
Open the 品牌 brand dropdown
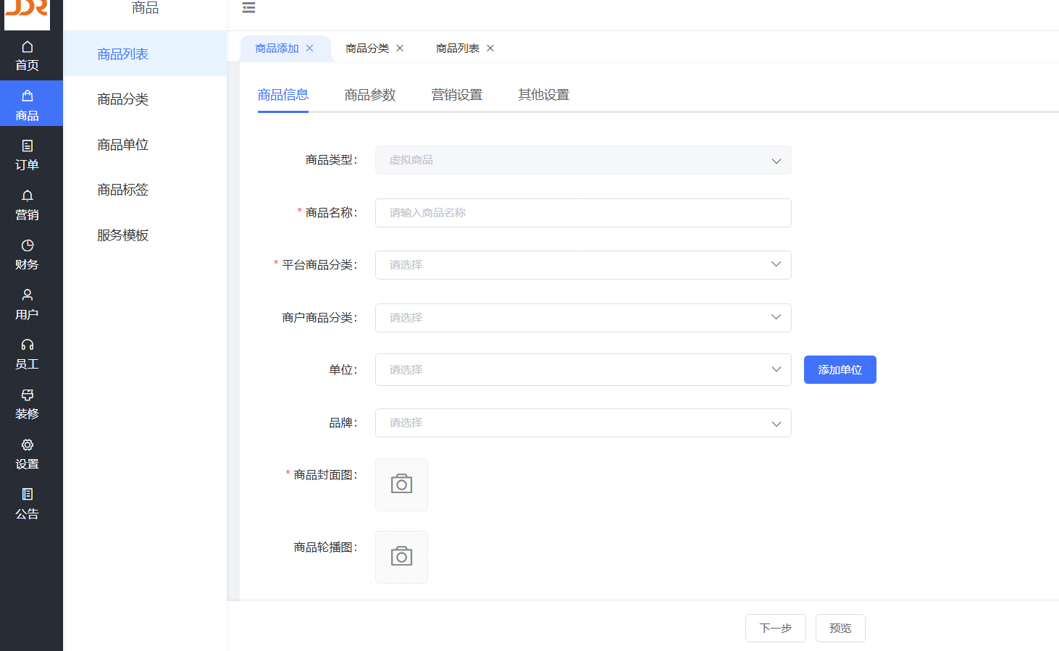point(583,423)
